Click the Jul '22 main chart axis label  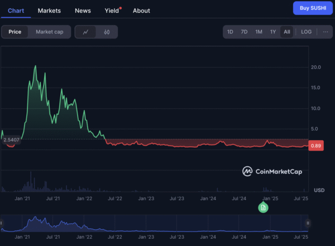[115, 199]
